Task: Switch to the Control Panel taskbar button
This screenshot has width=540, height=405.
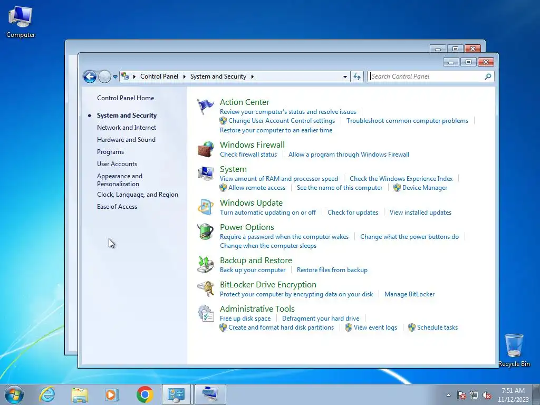Action: [176, 394]
